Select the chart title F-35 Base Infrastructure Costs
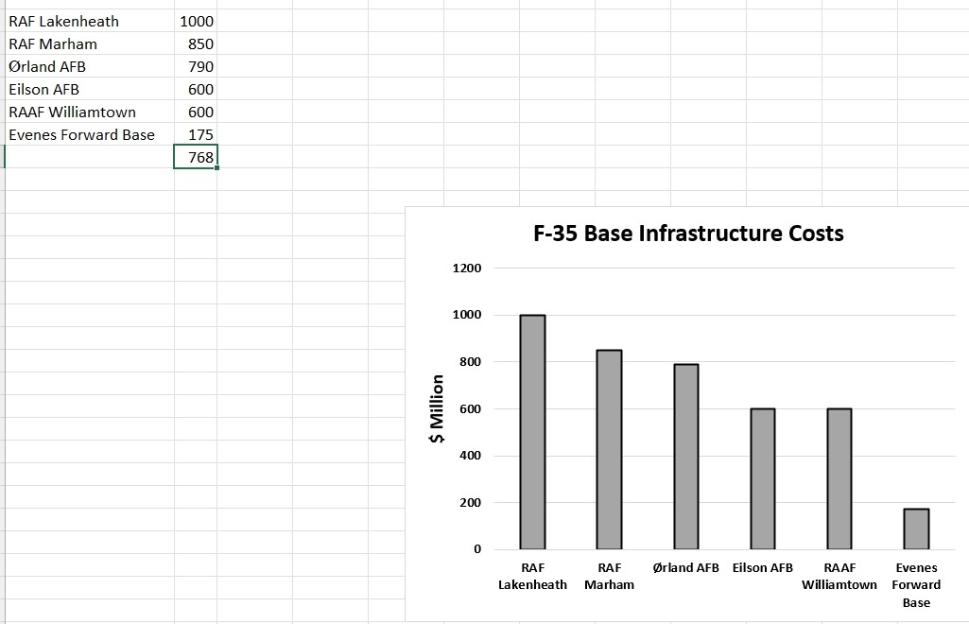 point(688,234)
